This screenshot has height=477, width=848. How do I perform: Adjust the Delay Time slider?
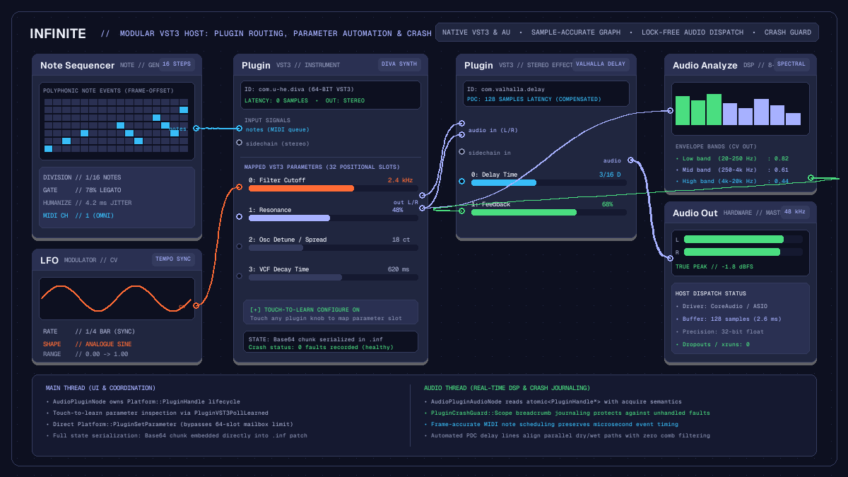point(549,183)
